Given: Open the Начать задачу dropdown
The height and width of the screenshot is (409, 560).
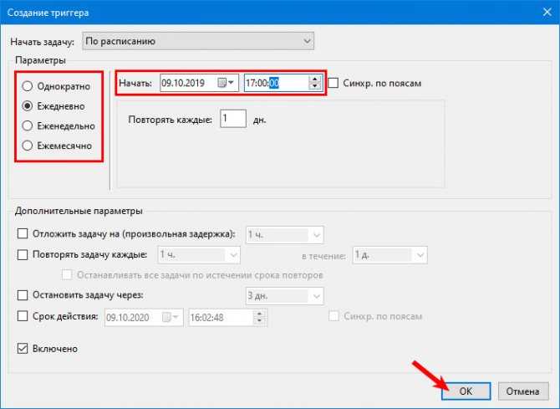Looking at the screenshot, I should coord(198,41).
